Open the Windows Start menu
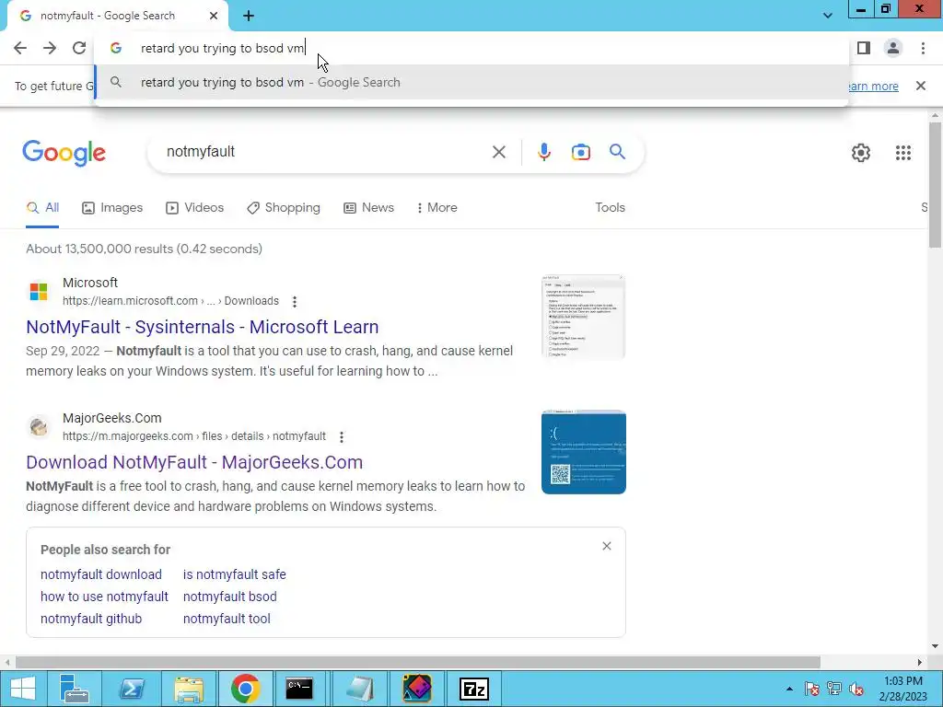The image size is (943, 707). point(23,689)
